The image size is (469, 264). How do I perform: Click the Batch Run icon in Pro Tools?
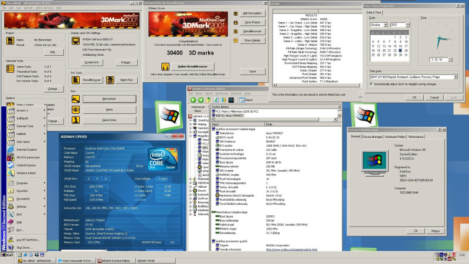[110, 80]
